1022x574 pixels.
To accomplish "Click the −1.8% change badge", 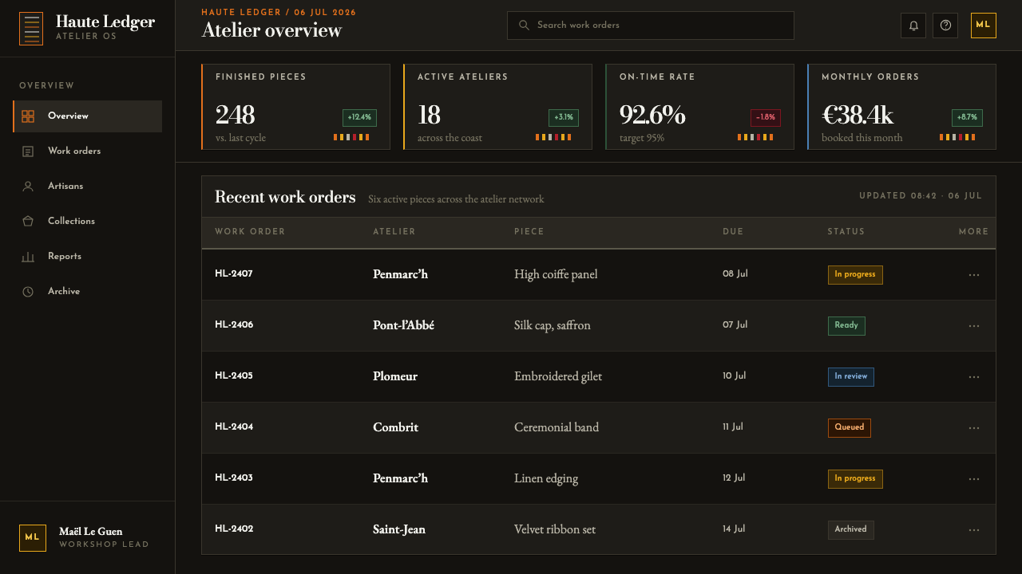I will (x=765, y=118).
